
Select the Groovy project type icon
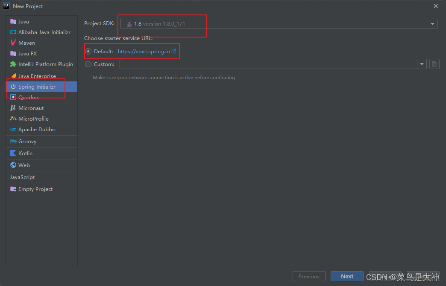pos(14,141)
